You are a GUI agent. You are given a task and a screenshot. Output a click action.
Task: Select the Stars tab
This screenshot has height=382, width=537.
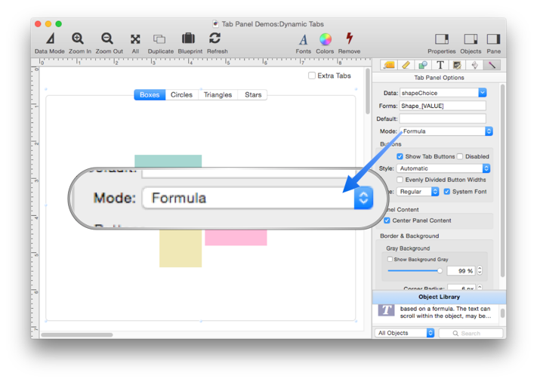pos(253,95)
